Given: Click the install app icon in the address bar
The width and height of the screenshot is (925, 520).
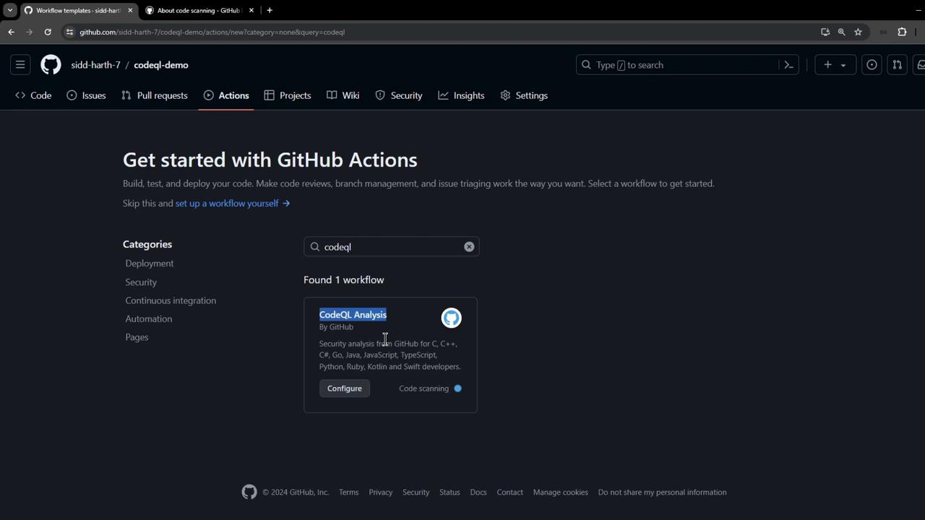Looking at the screenshot, I should pyautogui.click(x=825, y=32).
